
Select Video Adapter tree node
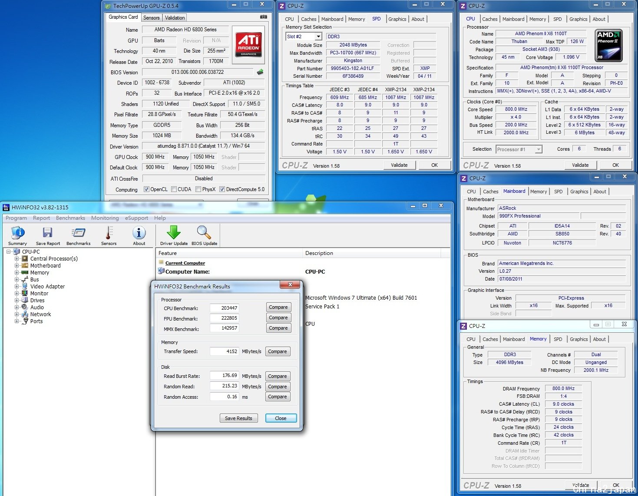(47, 286)
